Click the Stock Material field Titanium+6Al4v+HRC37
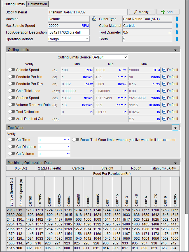 click(x=88, y=12)
